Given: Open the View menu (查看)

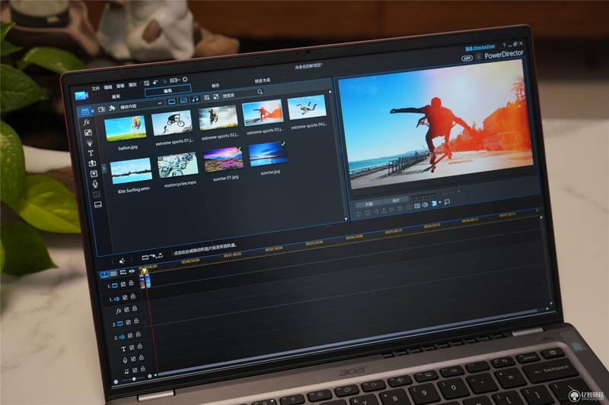Looking at the screenshot, I should [120, 86].
